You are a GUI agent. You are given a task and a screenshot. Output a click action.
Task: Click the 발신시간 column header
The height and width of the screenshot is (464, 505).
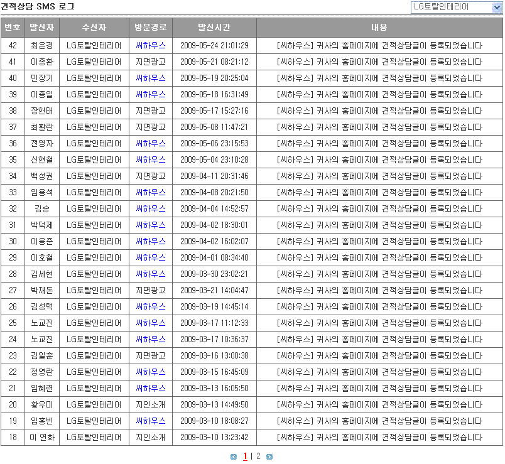(x=214, y=28)
